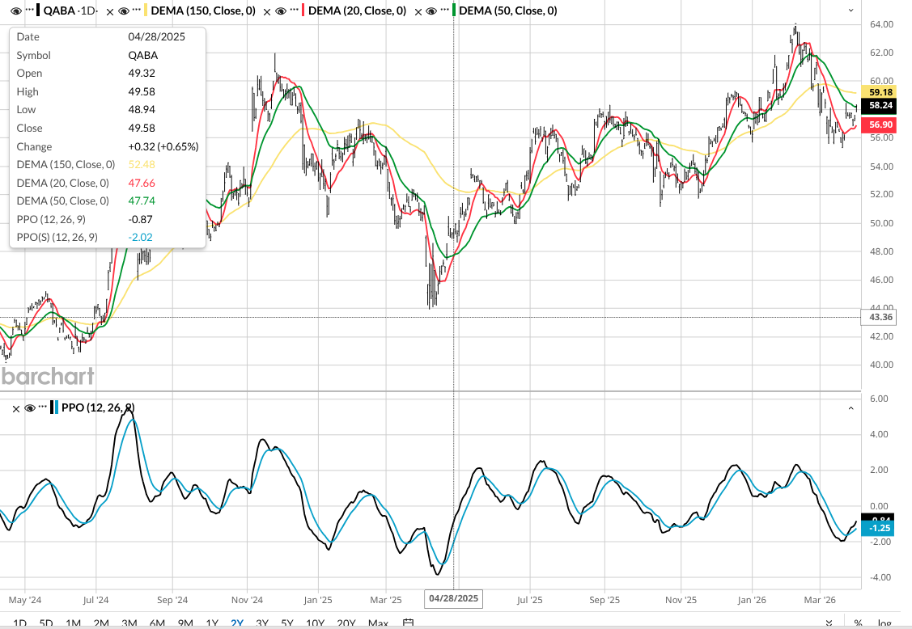Switch to the 5Y time range

click(x=287, y=623)
